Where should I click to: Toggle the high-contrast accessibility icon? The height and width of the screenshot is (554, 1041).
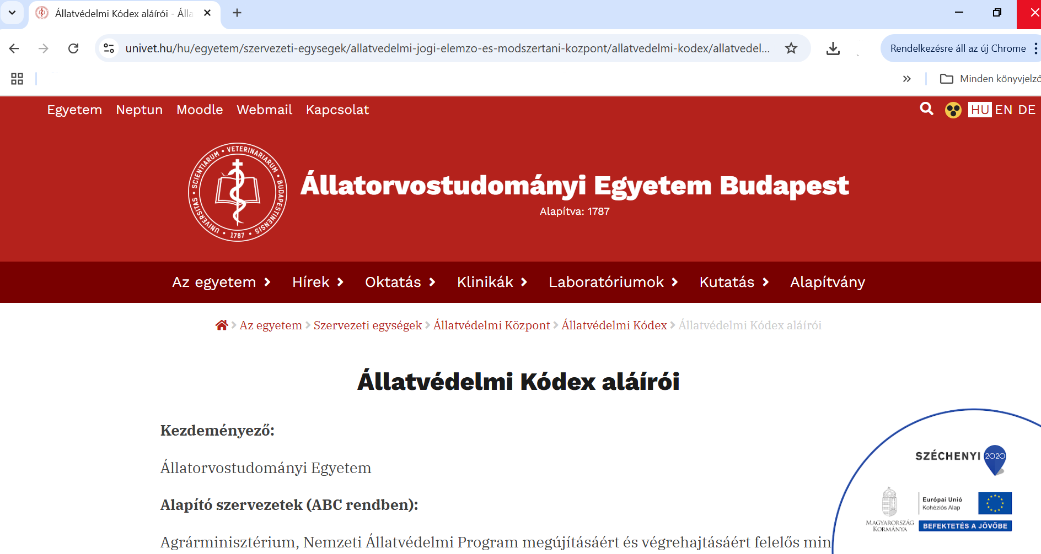pos(953,110)
